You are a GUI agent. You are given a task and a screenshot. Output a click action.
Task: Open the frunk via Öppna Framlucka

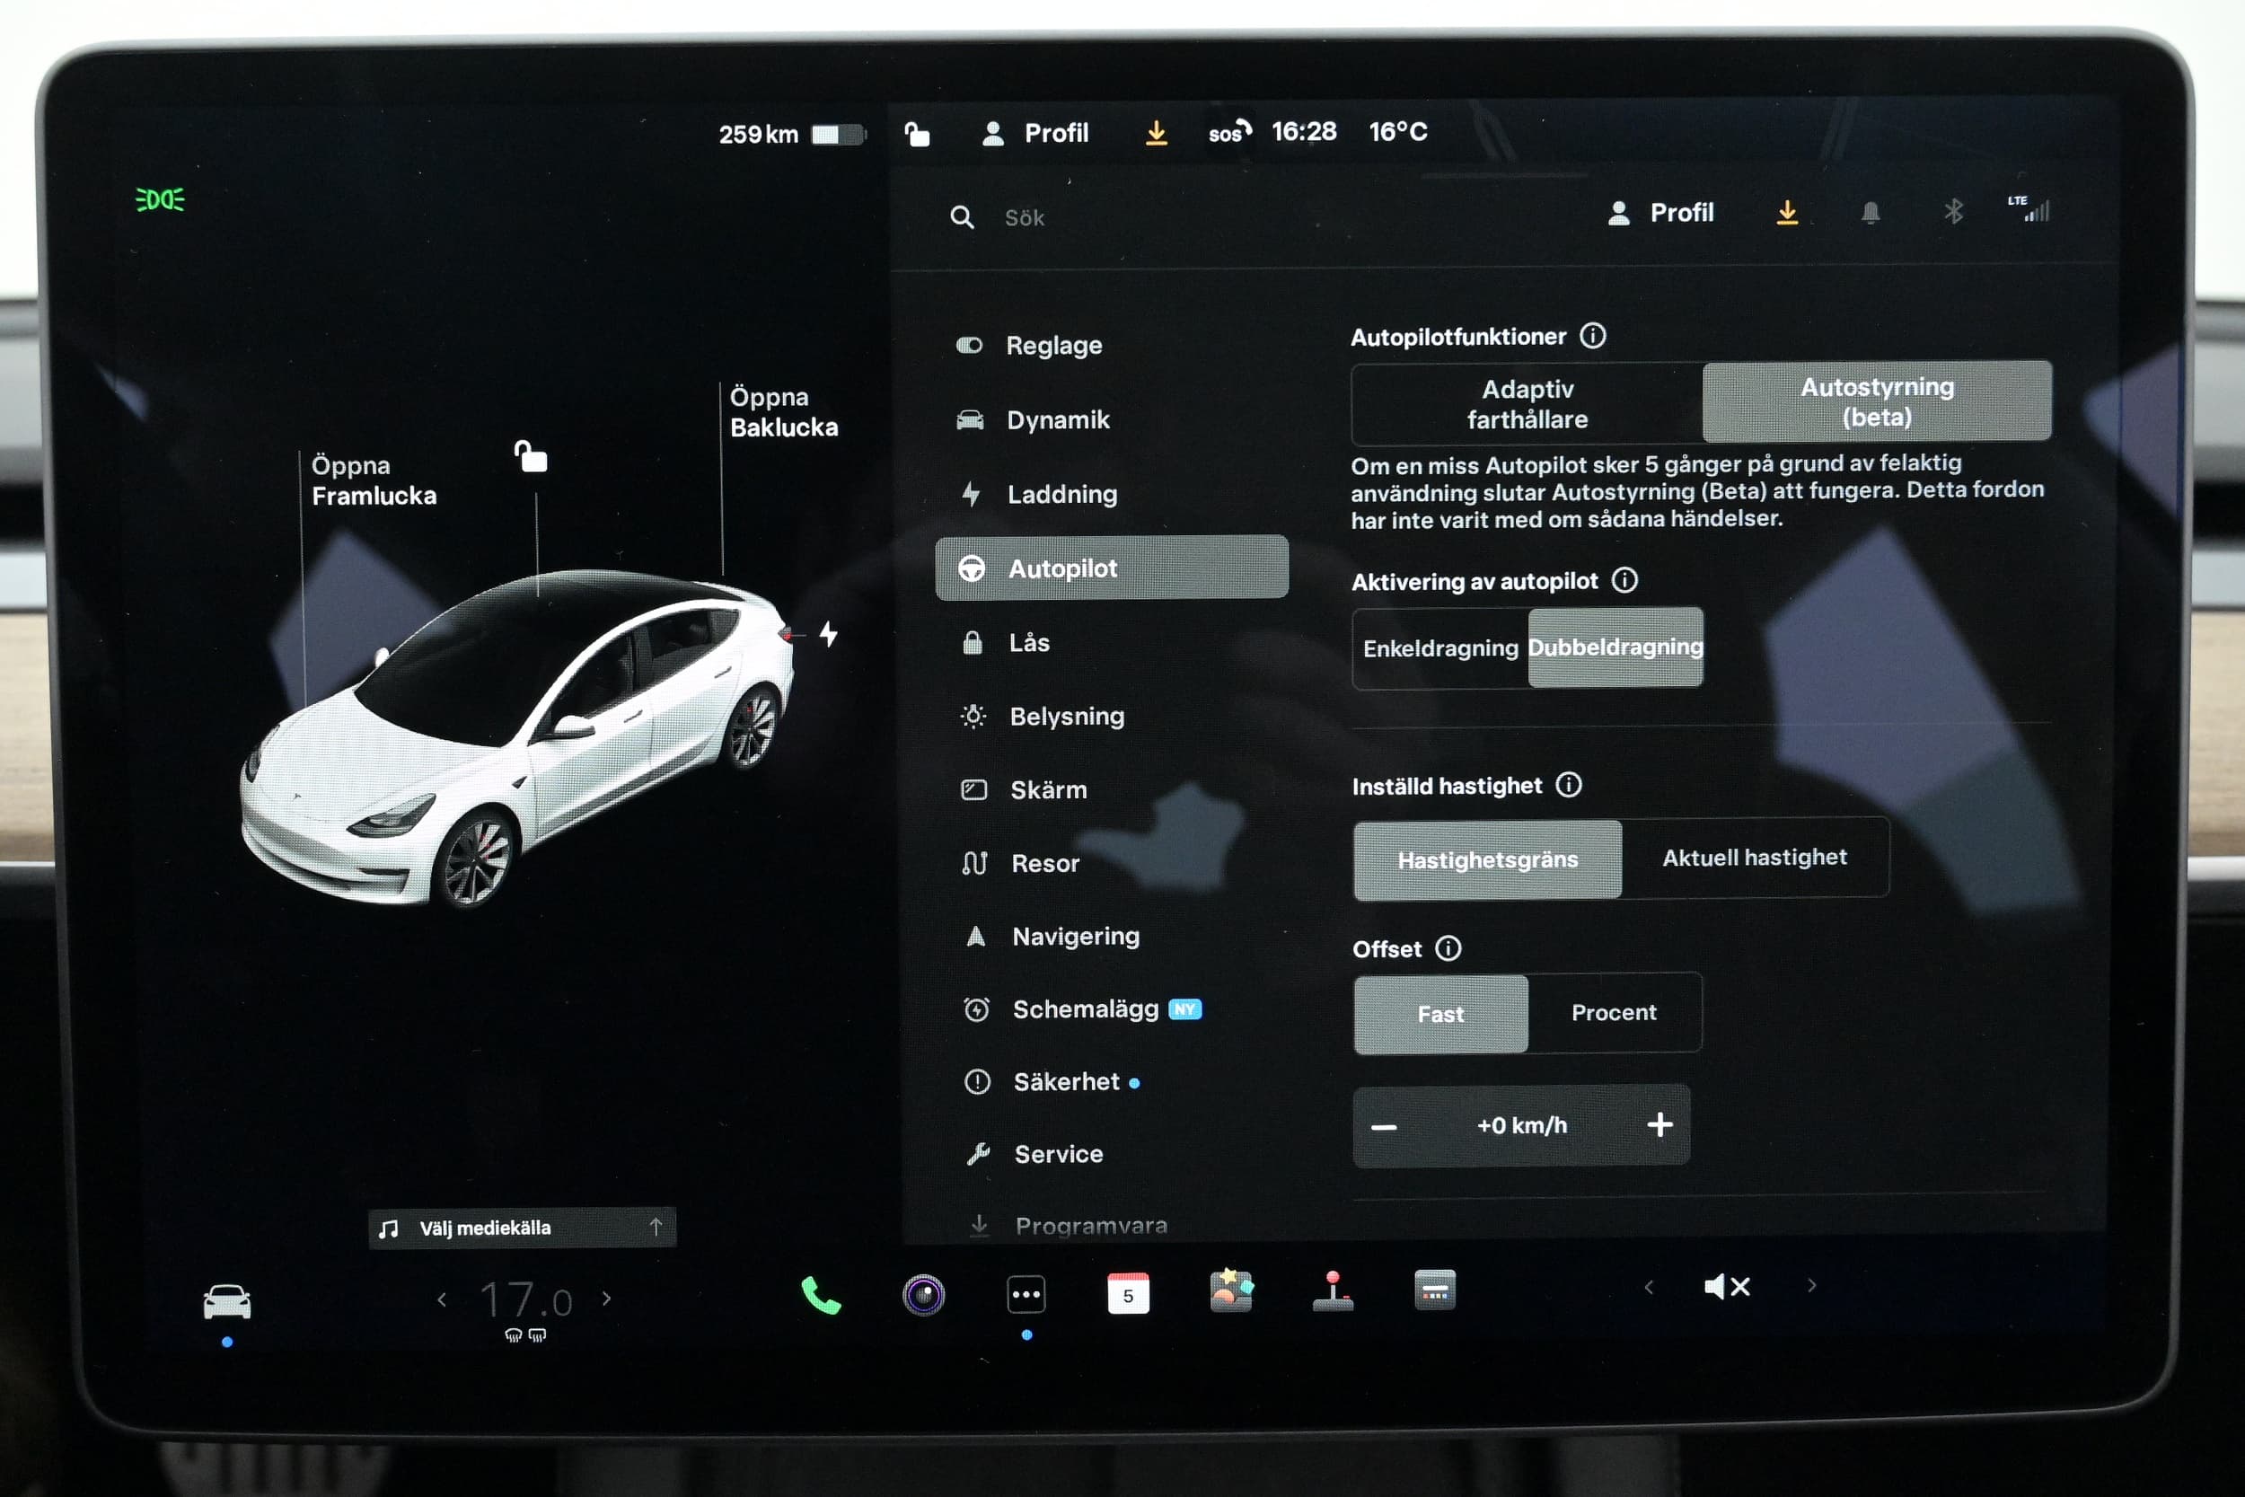coord(374,480)
